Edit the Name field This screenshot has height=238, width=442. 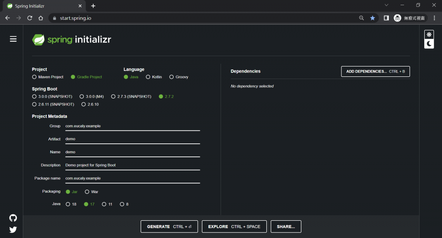coord(133,152)
